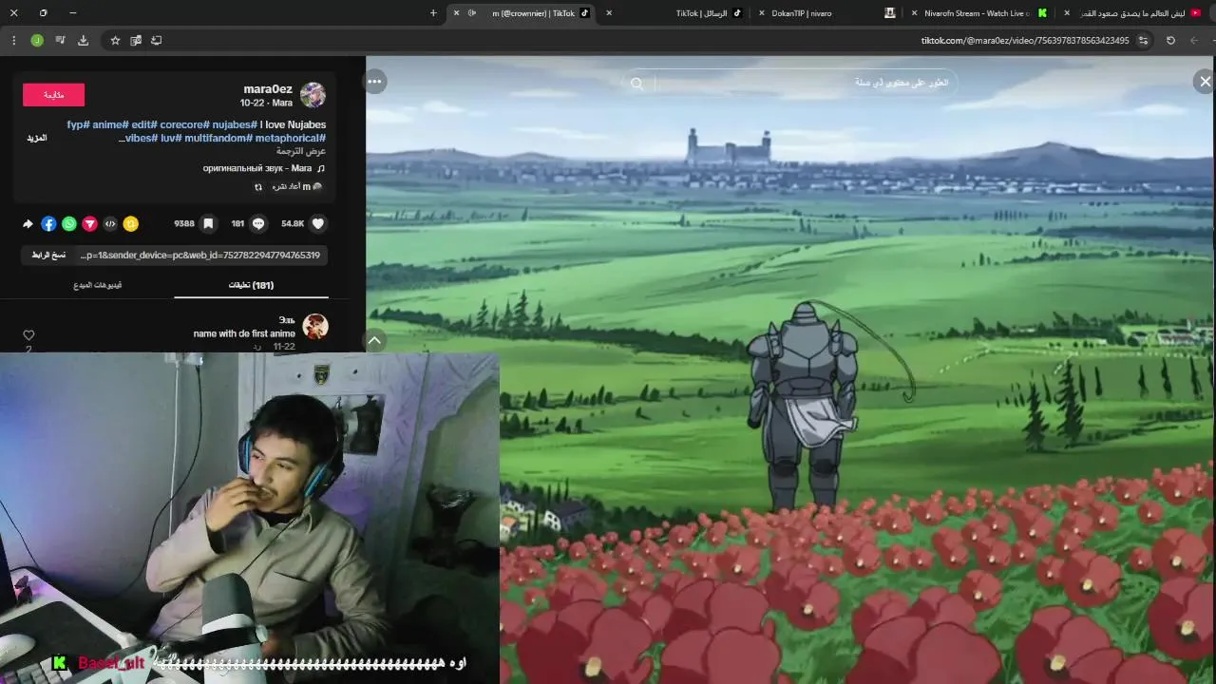Image resolution: width=1216 pixels, height=684 pixels.
Task: Open the browser downloads tray icon
Action: [83, 40]
